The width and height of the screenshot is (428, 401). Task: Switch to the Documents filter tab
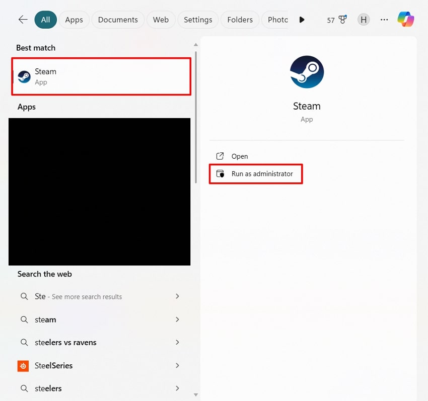pos(118,20)
